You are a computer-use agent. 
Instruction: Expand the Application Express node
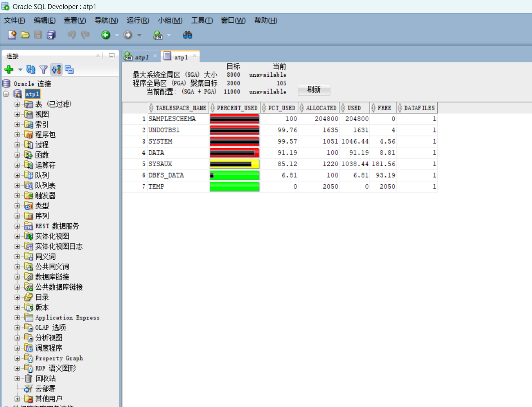[17, 318]
